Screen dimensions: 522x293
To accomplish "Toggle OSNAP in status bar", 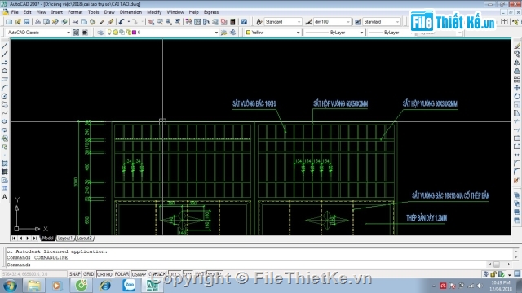I will tap(139, 274).
